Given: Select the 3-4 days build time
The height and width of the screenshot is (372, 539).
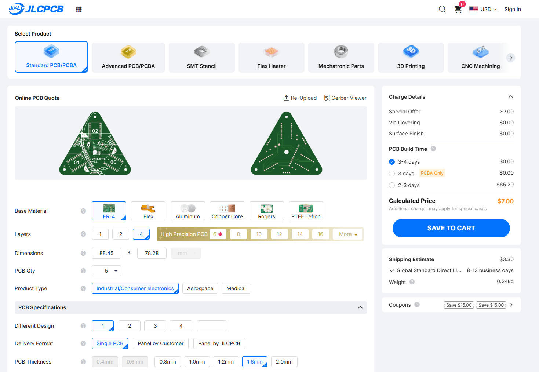Looking at the screenshot, I should [x=392, y=162].
